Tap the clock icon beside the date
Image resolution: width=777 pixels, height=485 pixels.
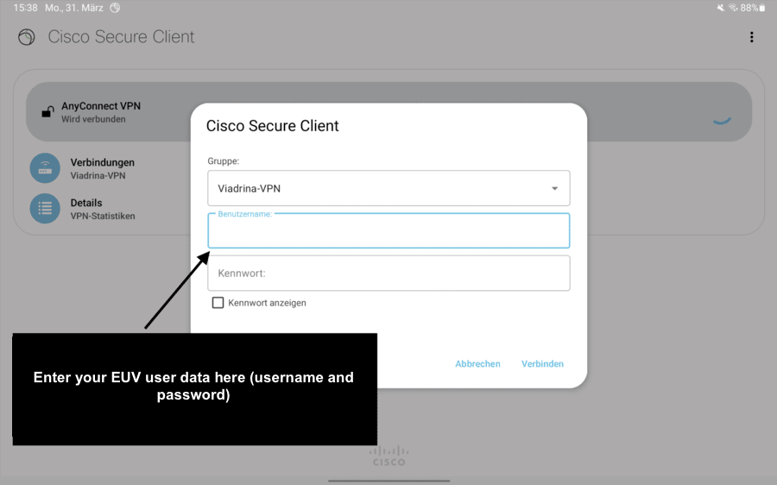[115, 8]
